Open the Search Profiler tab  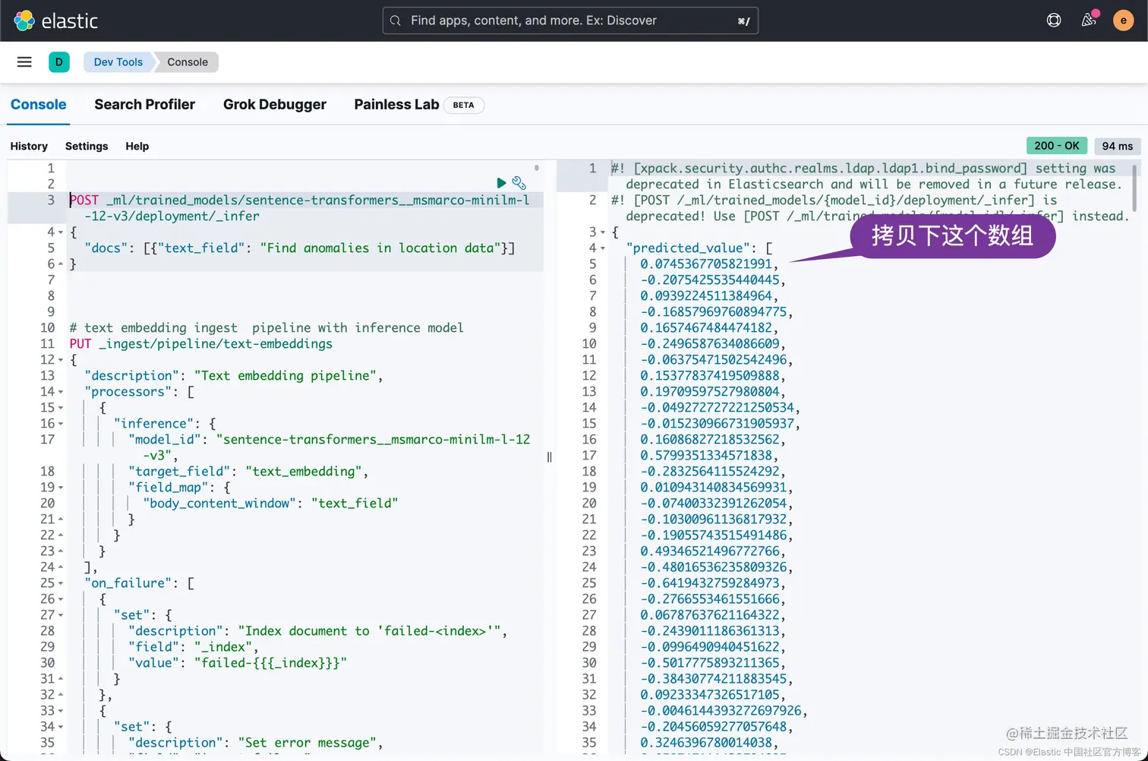click(144, 105)
